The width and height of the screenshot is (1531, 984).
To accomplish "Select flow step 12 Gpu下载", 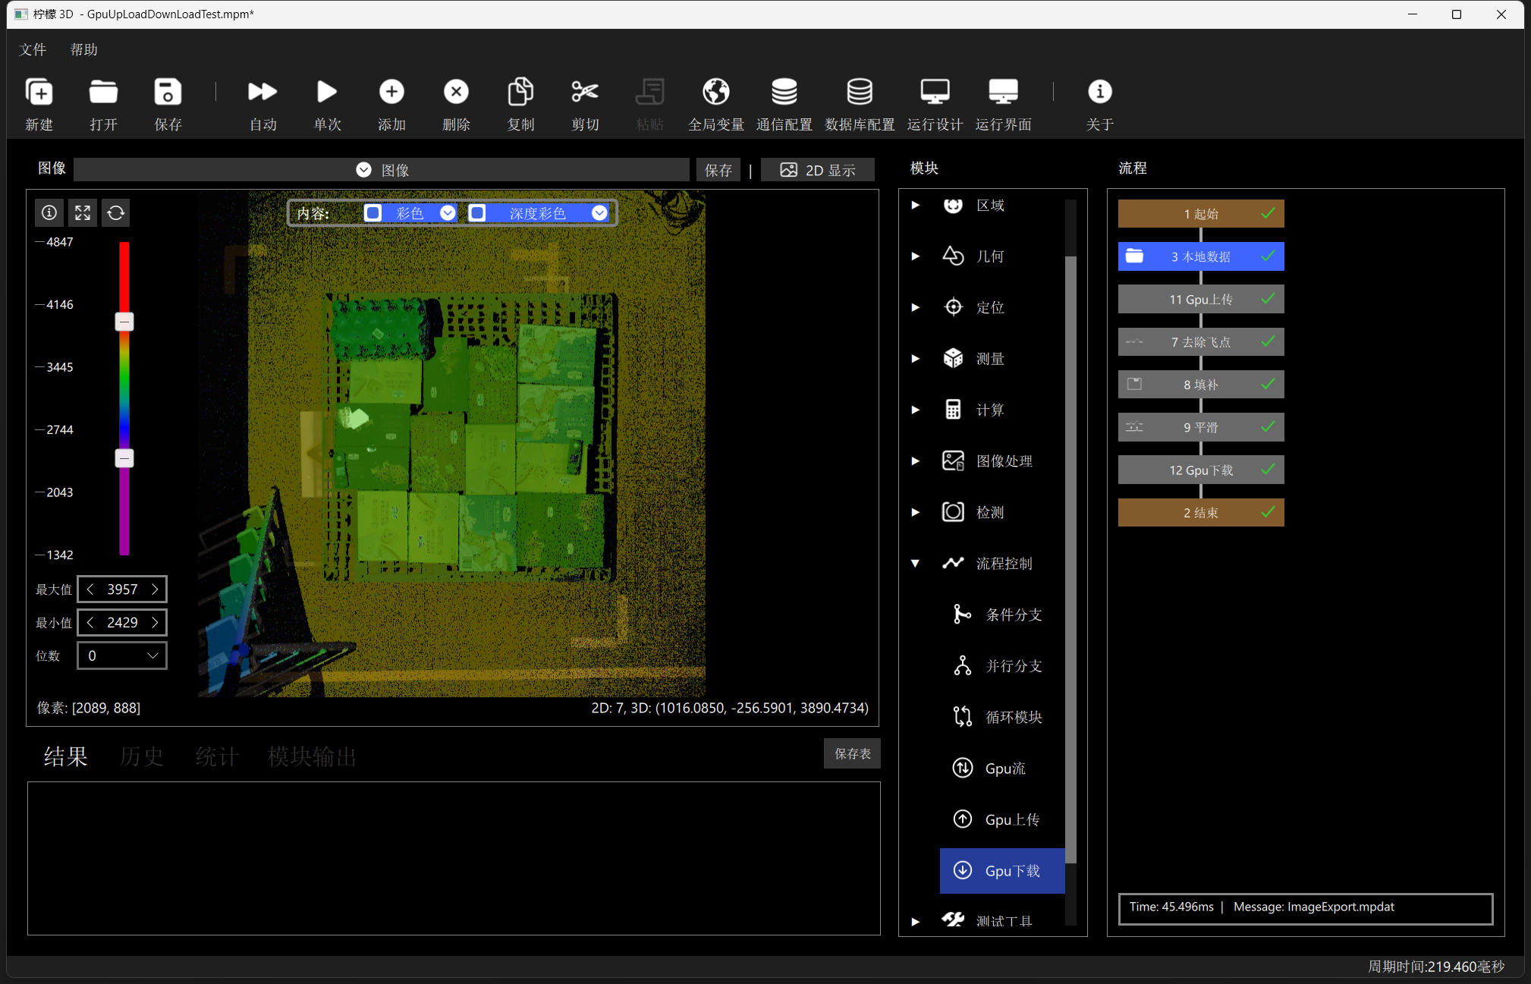I will [x=1201, y=470].
